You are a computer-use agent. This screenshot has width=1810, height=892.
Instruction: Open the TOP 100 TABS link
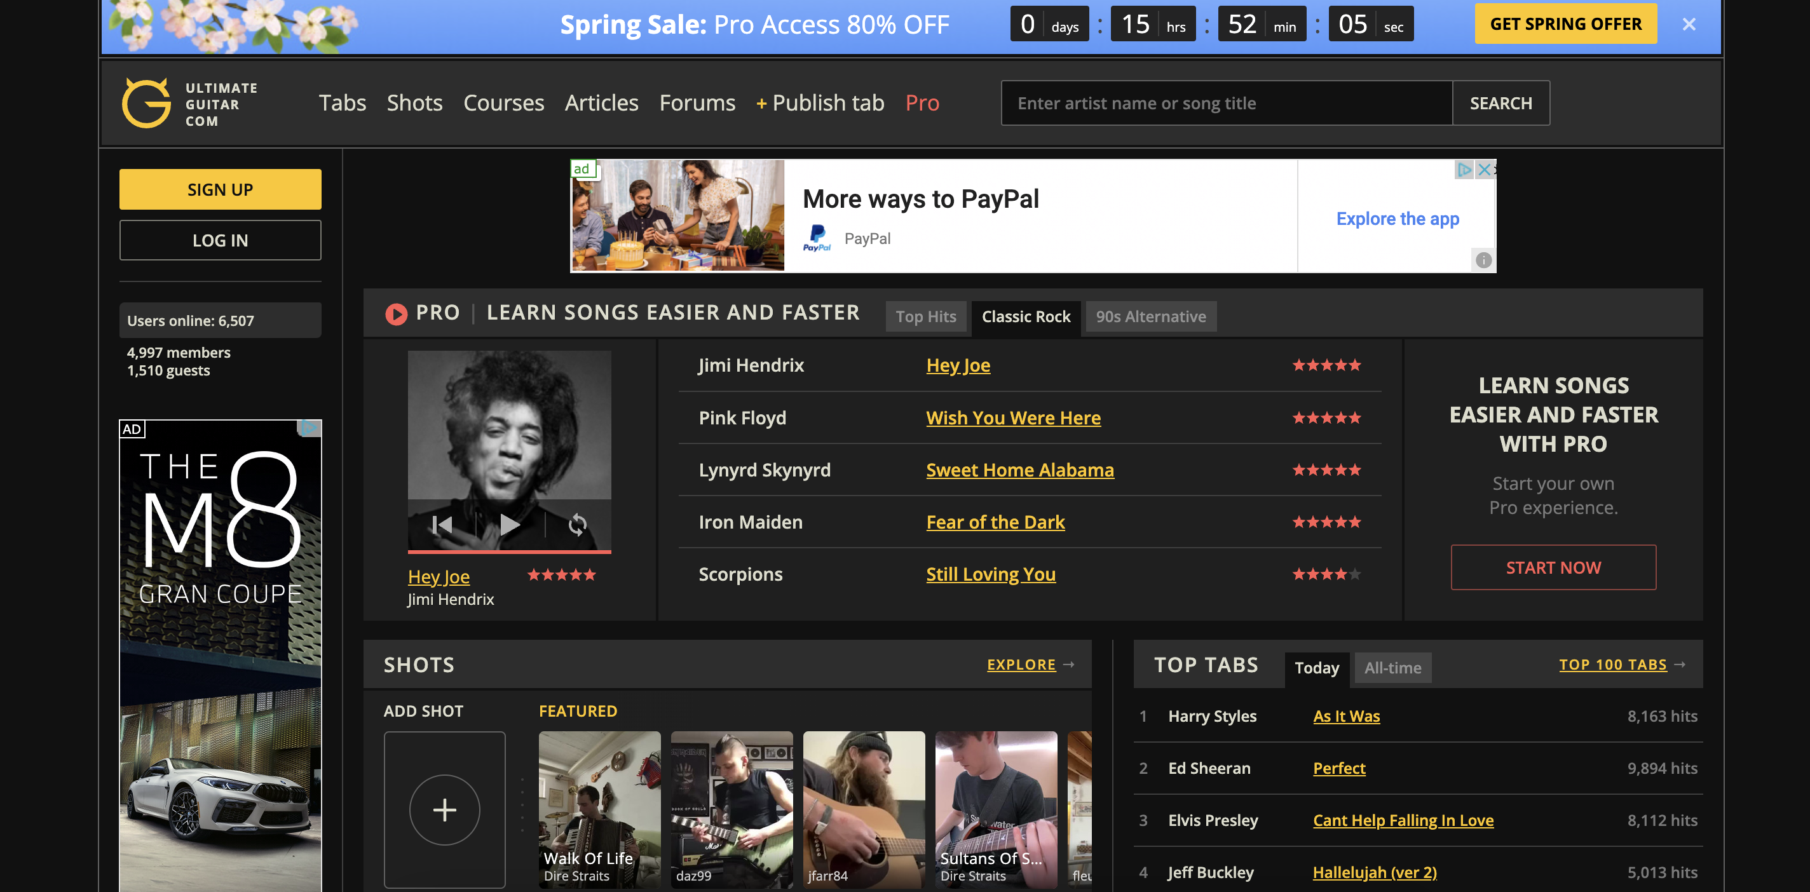click(x=1612, y=665)
